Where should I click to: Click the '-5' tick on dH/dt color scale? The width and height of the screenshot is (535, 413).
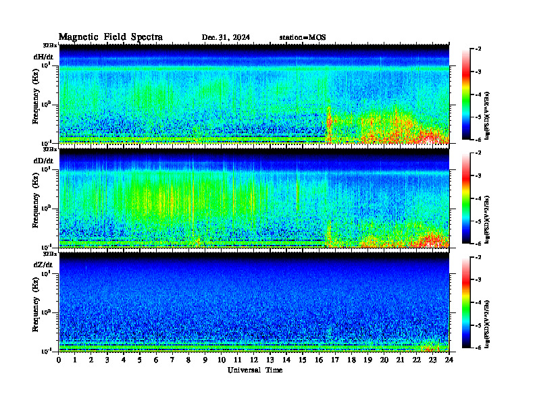tap(479, 117)
